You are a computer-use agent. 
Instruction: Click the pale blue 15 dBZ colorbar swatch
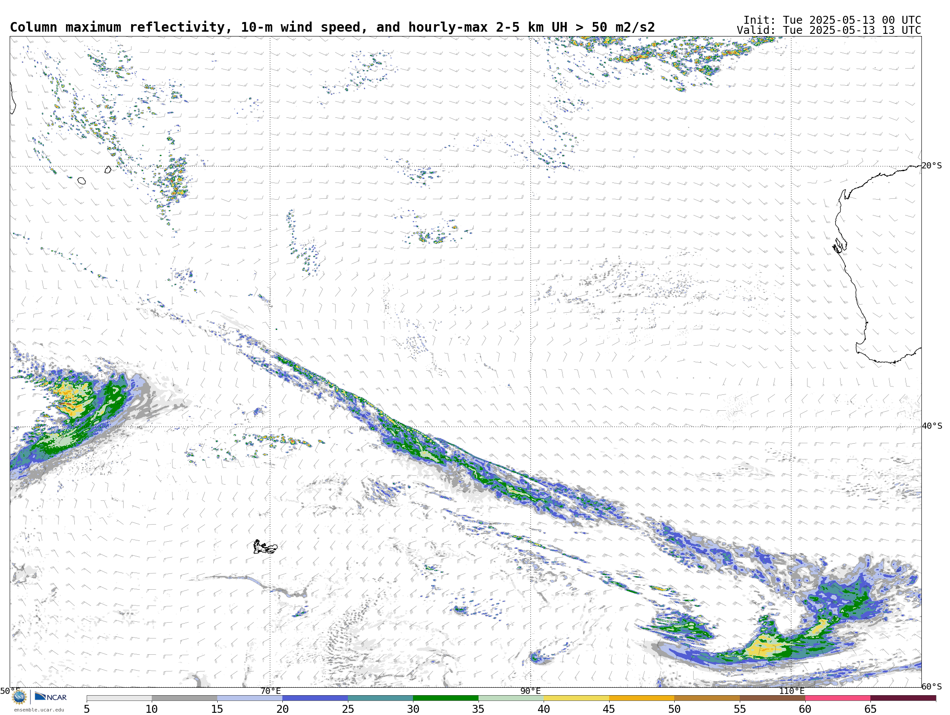coord(250,698)
